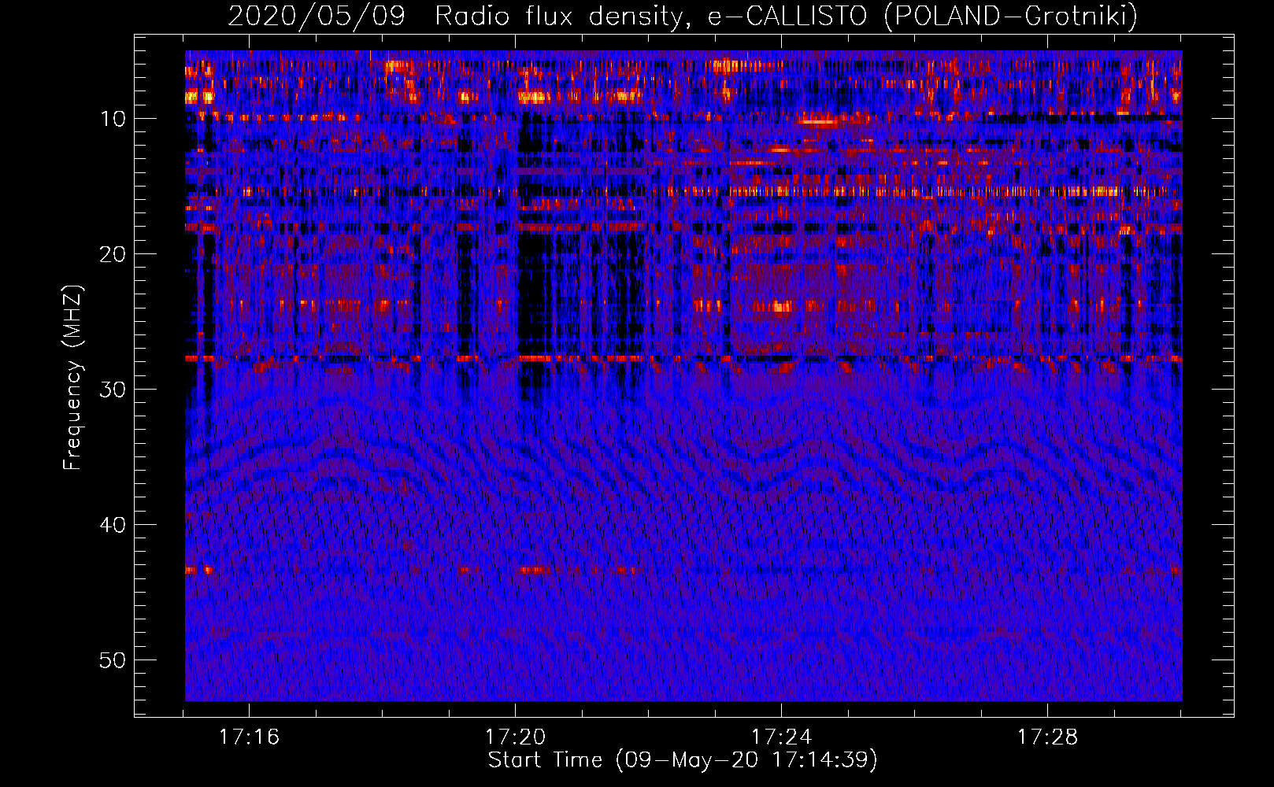Click the 40 MHz frequency tick label
1274x787 pixels.
pyautogui.click(x=113, y=525)
